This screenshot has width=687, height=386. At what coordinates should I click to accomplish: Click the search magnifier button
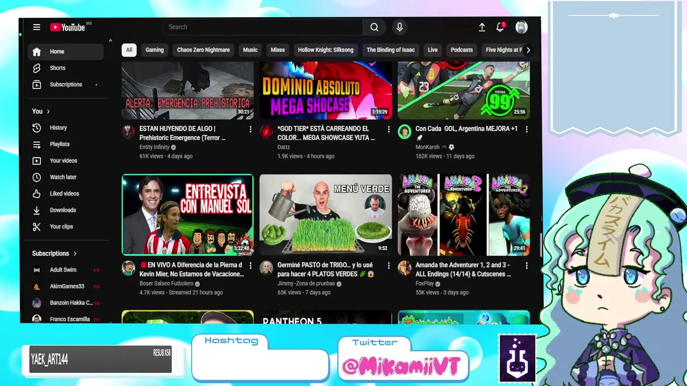click(x=374, y=27)
